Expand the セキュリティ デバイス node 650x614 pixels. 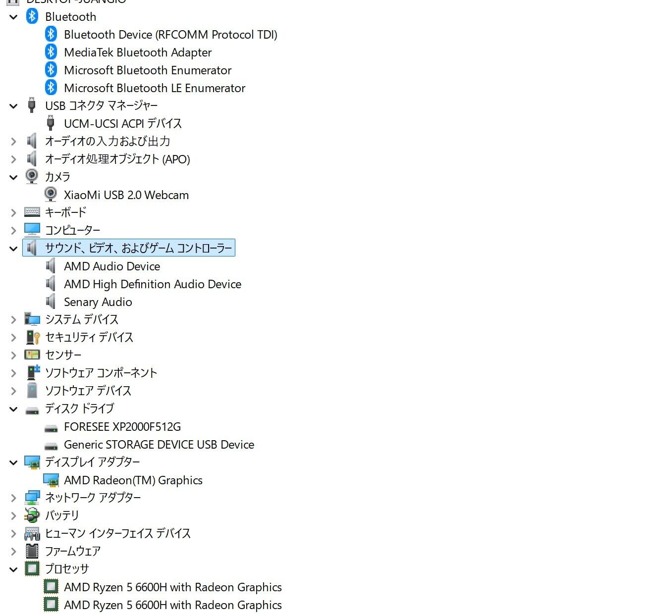[x=13, y=338]
